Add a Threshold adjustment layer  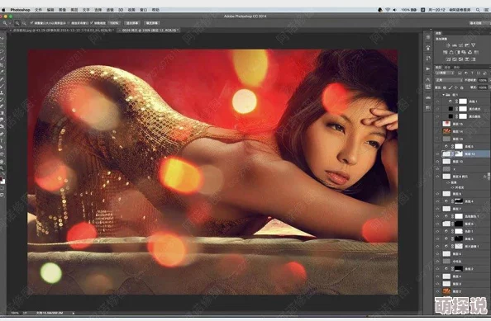click(461, 59)
